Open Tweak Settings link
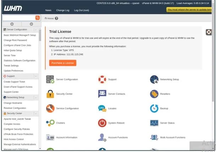 tap(11, 66)
